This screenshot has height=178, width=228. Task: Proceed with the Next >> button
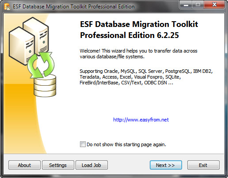point(166,165)
